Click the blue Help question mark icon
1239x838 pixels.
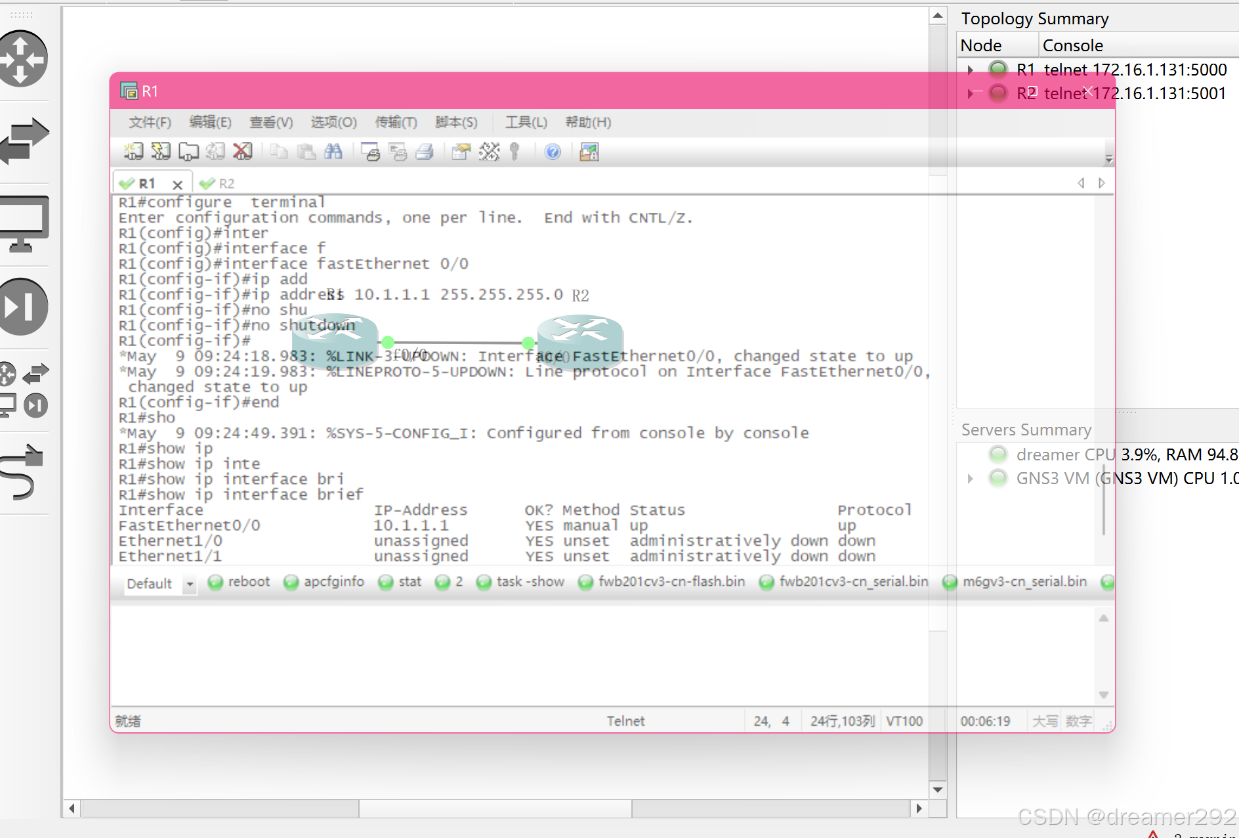pyautogui.click(x=553, y=152)
